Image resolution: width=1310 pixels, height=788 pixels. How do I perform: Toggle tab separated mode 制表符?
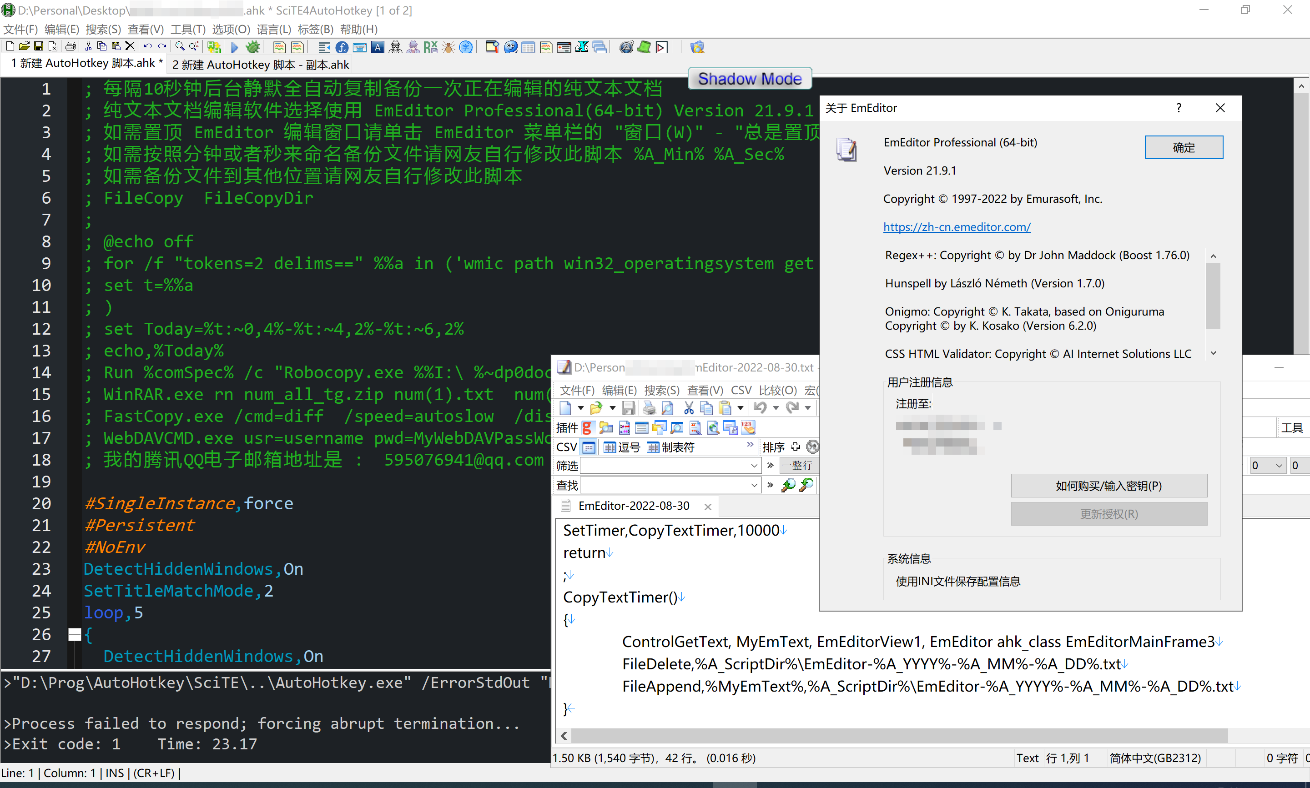point(670,447)
